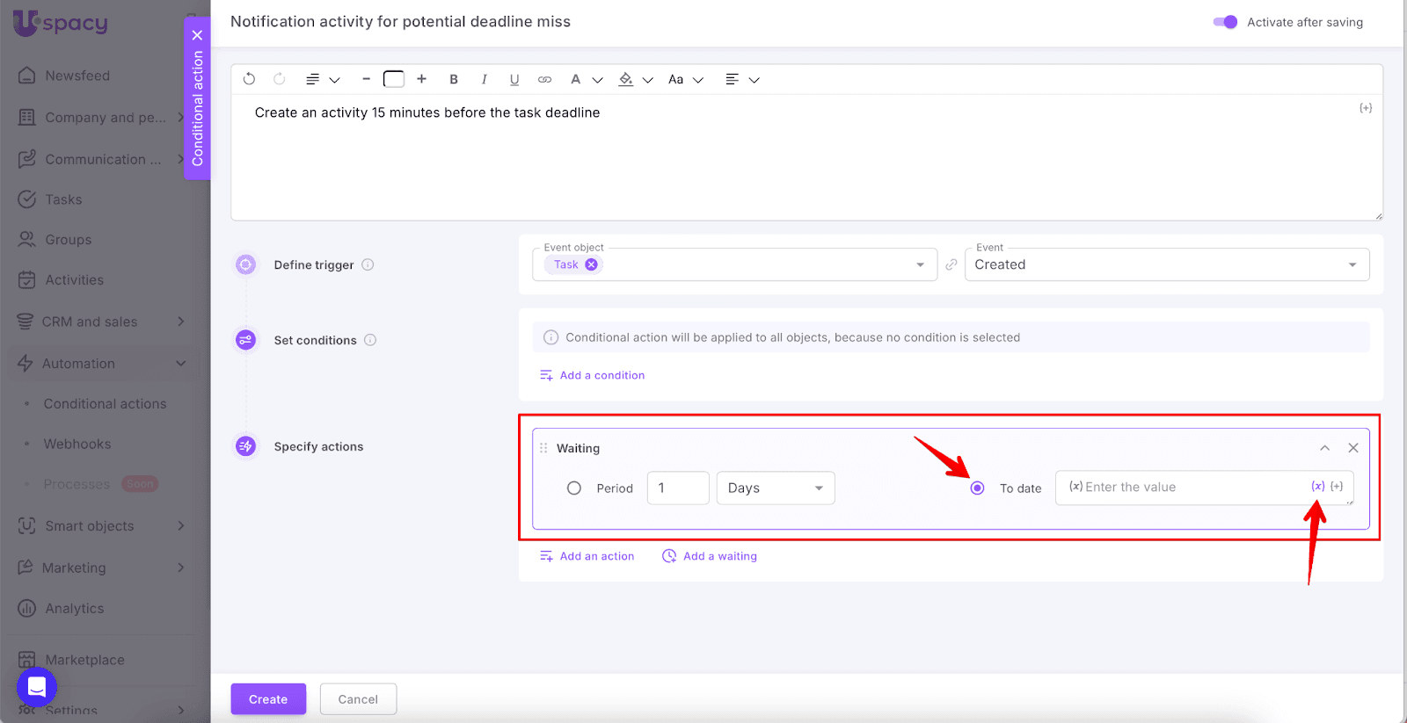
Task: Click the Add a condition link
Action: pyautogui.click(x=601, y=375)
